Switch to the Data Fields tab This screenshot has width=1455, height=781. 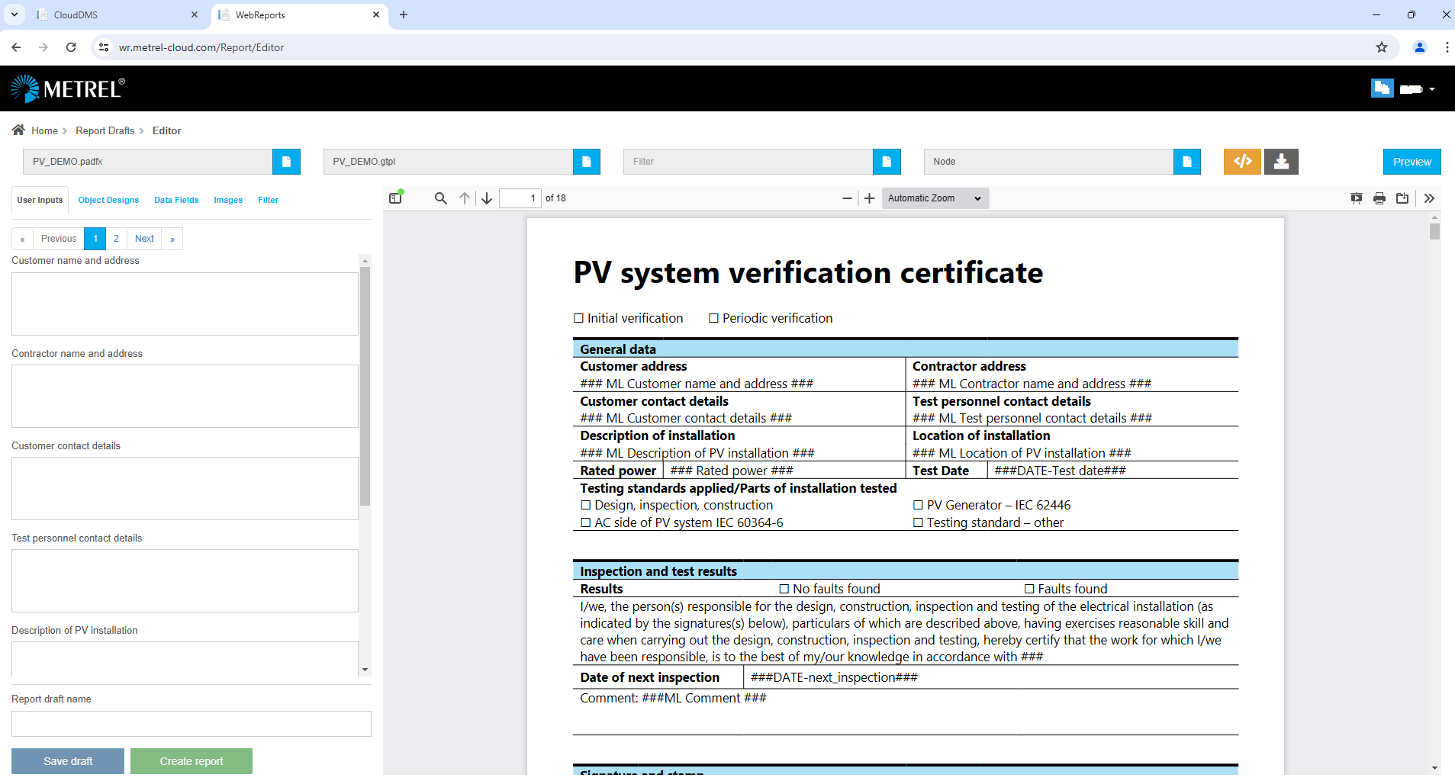(176, 200)
